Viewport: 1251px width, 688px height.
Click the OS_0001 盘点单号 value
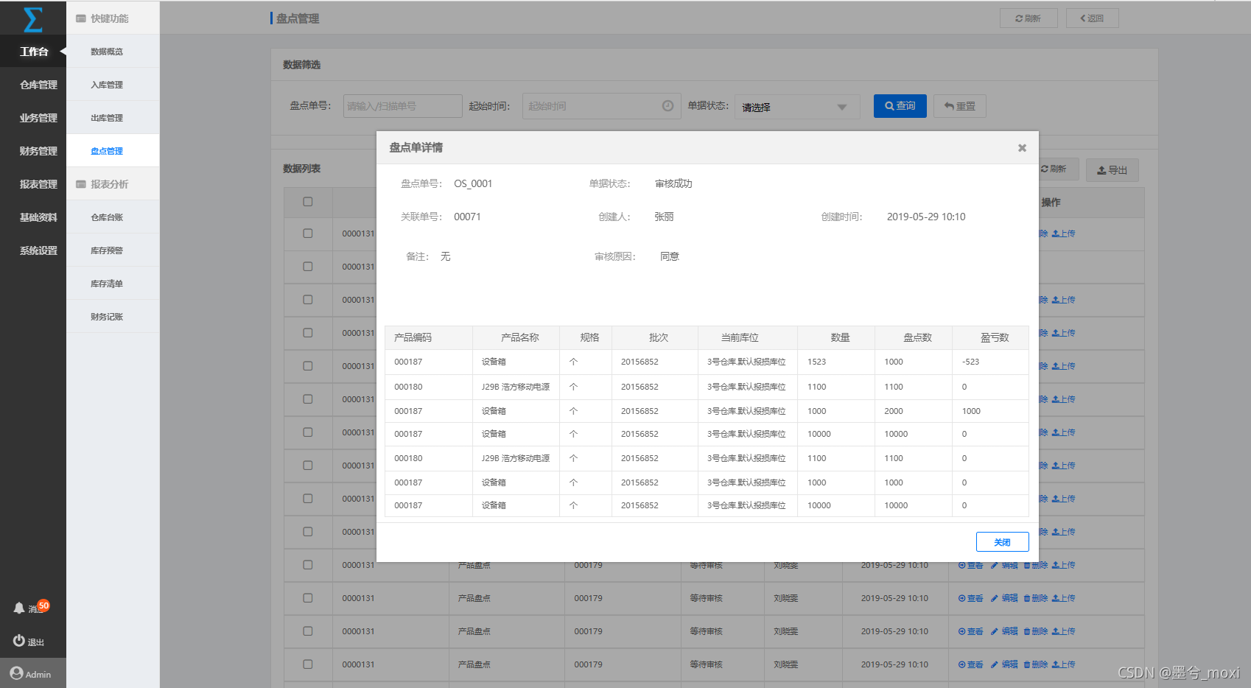(473, 183)
